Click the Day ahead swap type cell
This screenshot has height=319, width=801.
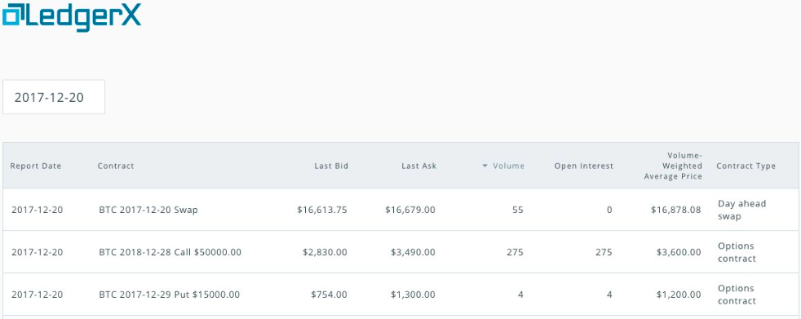pyautogui.click(x=741, y=210)
